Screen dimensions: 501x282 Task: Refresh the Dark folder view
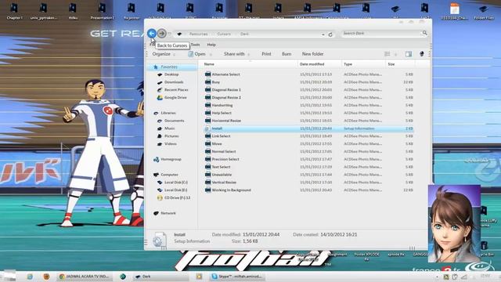(x=330, y=34)
